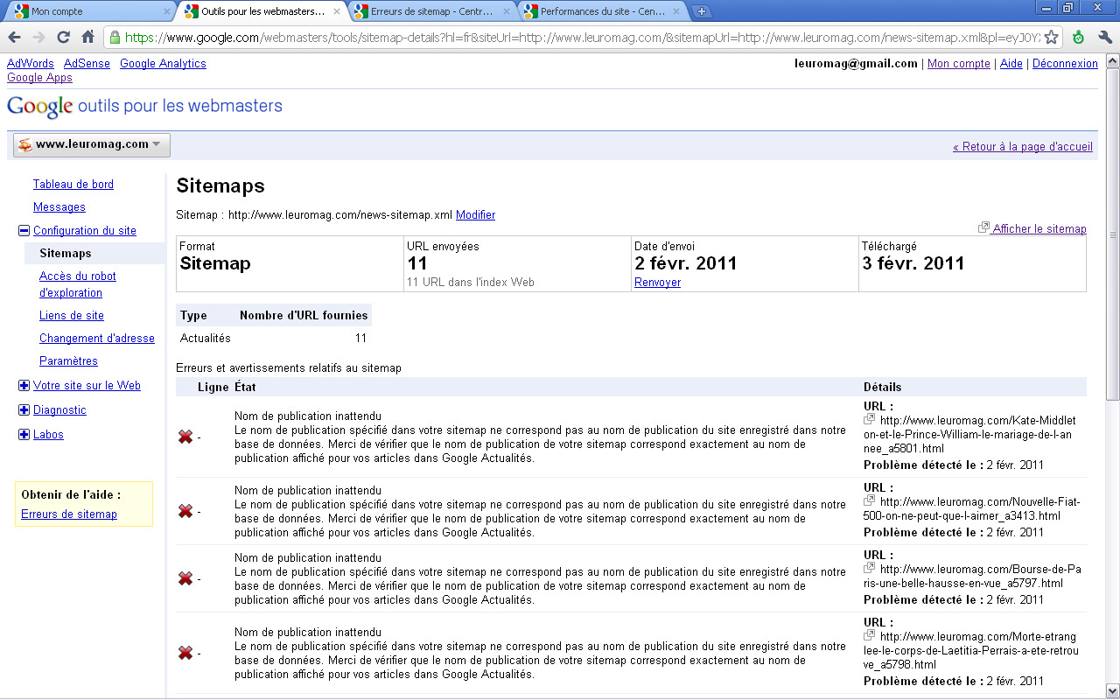Switch to the Erreurs de sitemap tab
The height and width of the screenshot is (700, 1120).
[x=430, y=11]
